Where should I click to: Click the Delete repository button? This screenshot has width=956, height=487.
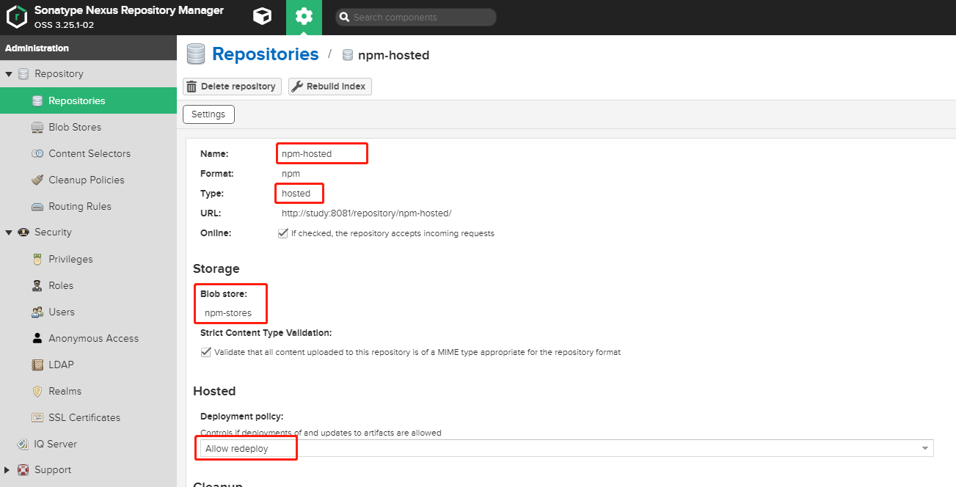(232, 86)
